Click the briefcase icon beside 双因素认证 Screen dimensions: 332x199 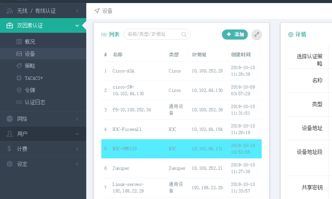tap(10, 25)
